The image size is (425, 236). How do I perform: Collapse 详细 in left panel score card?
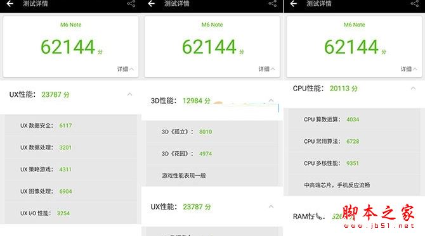125,69
